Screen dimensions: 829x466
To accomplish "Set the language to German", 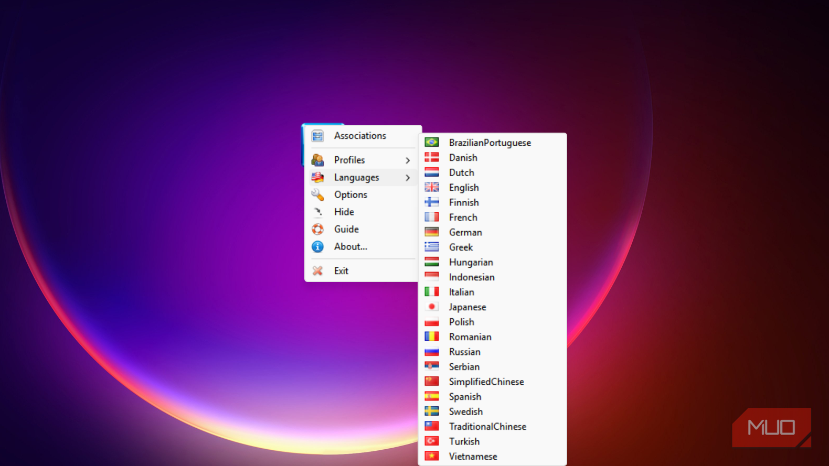I will point(492,232).
